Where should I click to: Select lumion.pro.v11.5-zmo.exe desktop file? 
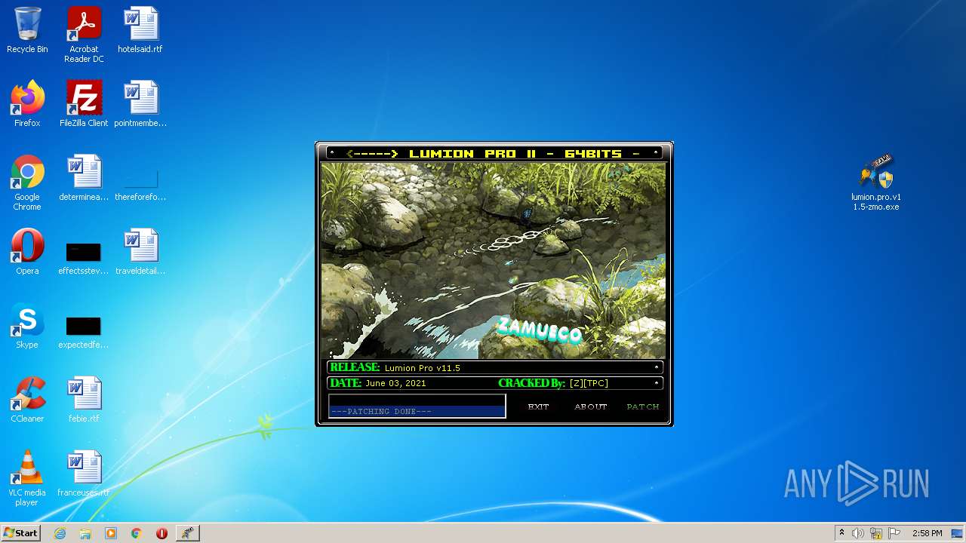(x=876, y=183)
